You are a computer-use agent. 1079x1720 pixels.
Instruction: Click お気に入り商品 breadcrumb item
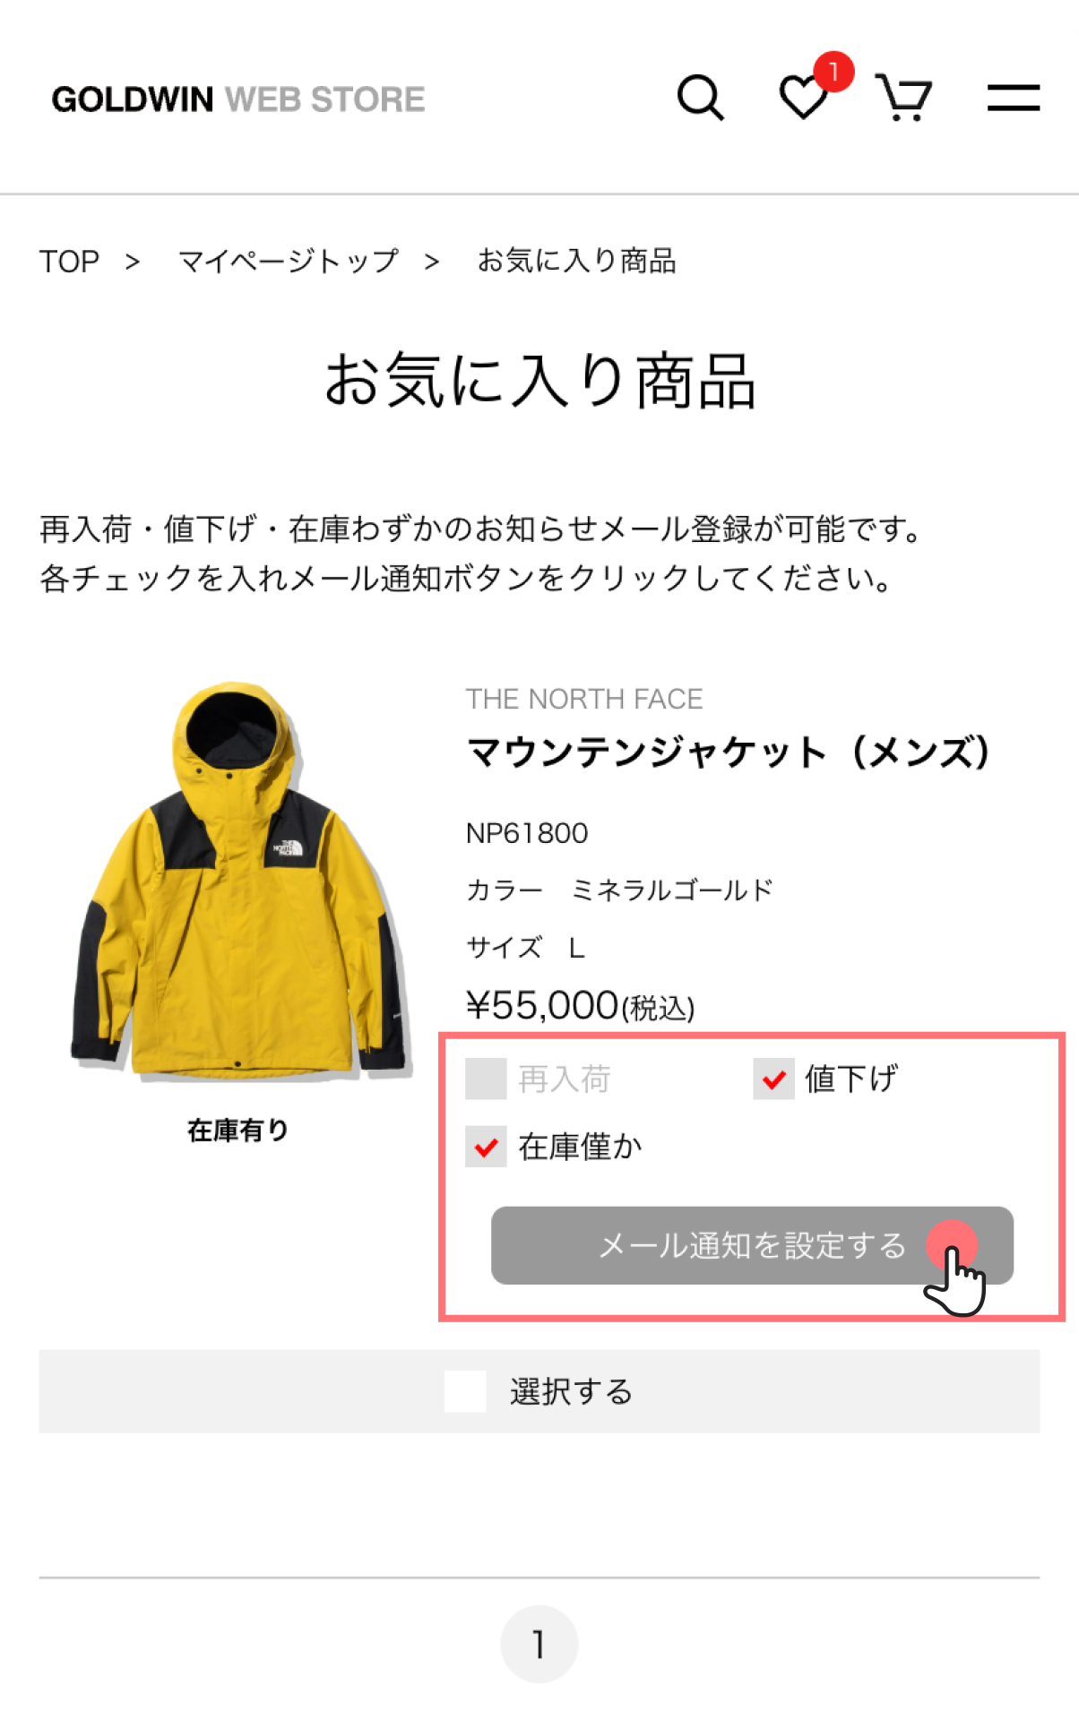click(576, 262)
